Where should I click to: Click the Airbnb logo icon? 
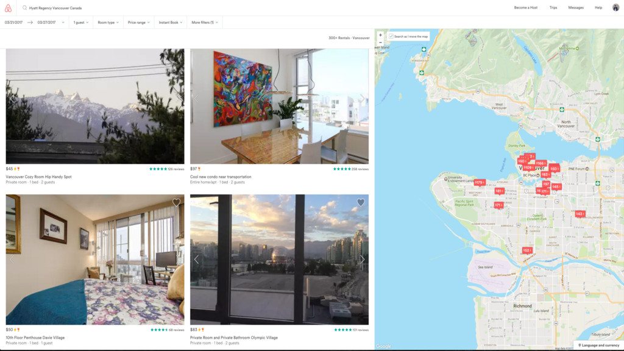coord(8,8)
